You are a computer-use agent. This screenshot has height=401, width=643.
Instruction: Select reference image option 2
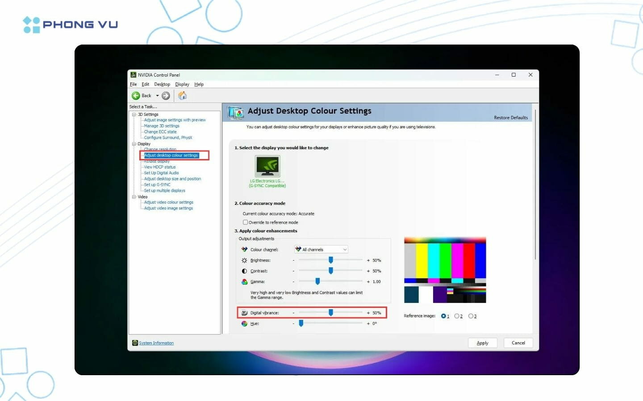tap(457, 316)
